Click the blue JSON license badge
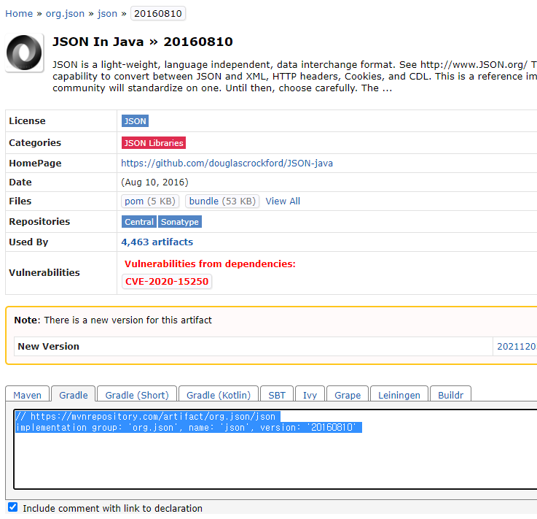The image size is (537, 519). pyautogui.click(x=135, y=121)
